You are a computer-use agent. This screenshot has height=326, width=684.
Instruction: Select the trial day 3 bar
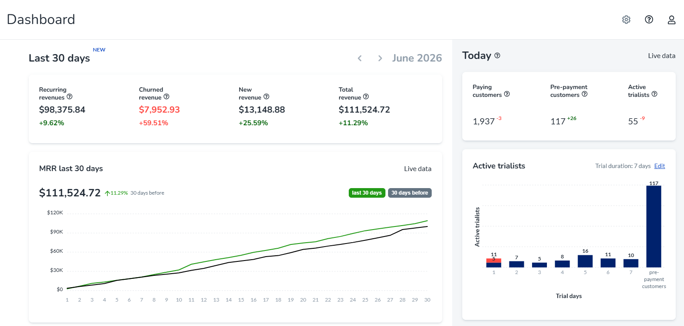pos(540,265)
